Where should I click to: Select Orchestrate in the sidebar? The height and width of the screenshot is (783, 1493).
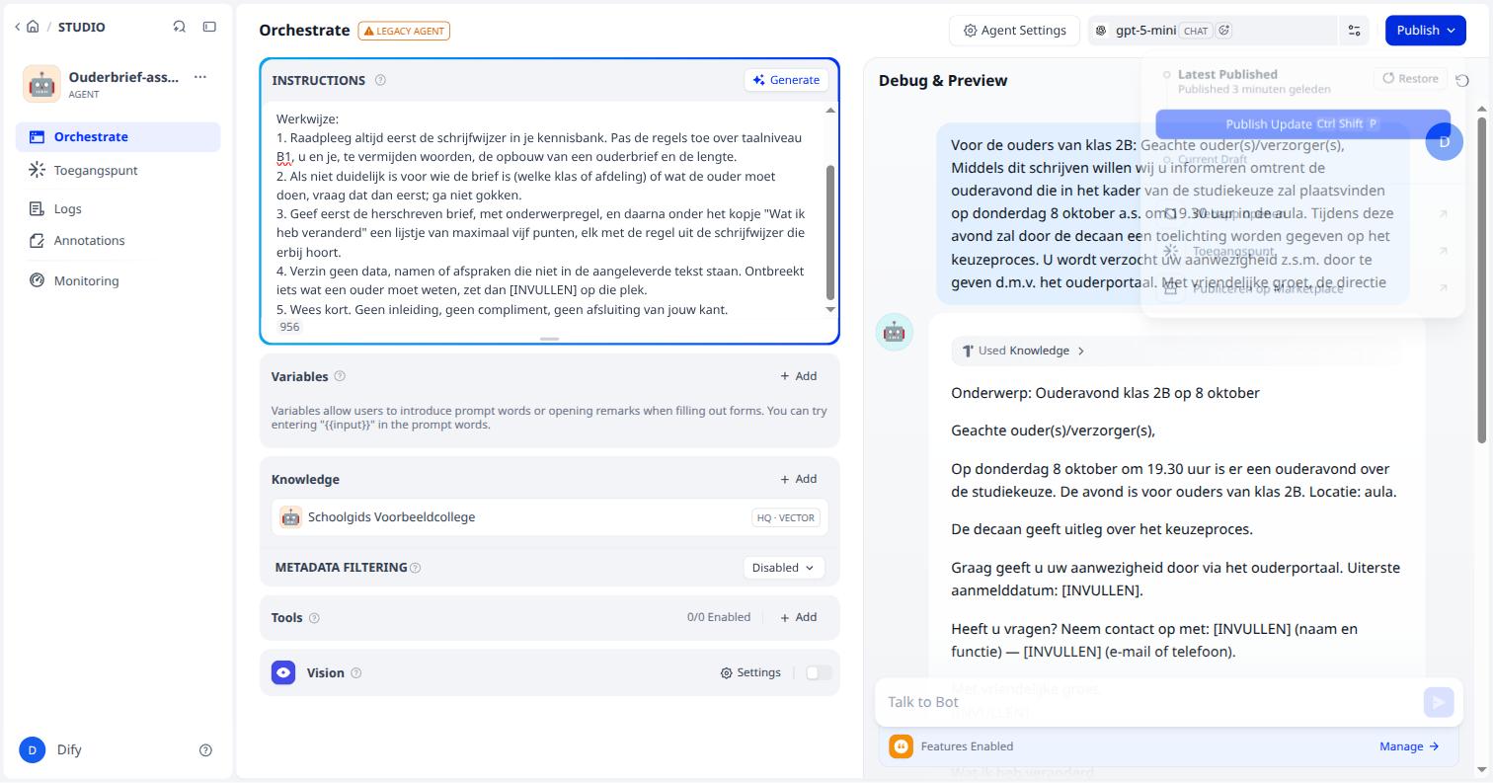point(118,137)
